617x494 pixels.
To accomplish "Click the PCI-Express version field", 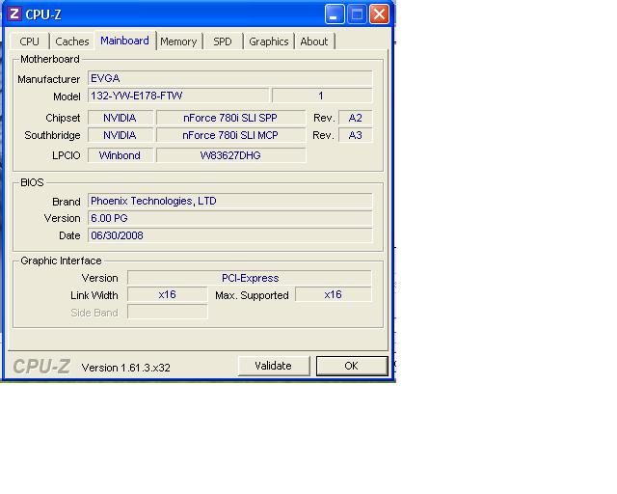I will 250,278.
